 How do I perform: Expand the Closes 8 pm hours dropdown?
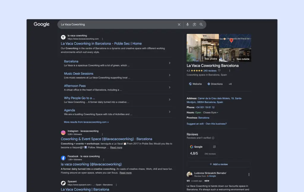click(x=210, y=112)
